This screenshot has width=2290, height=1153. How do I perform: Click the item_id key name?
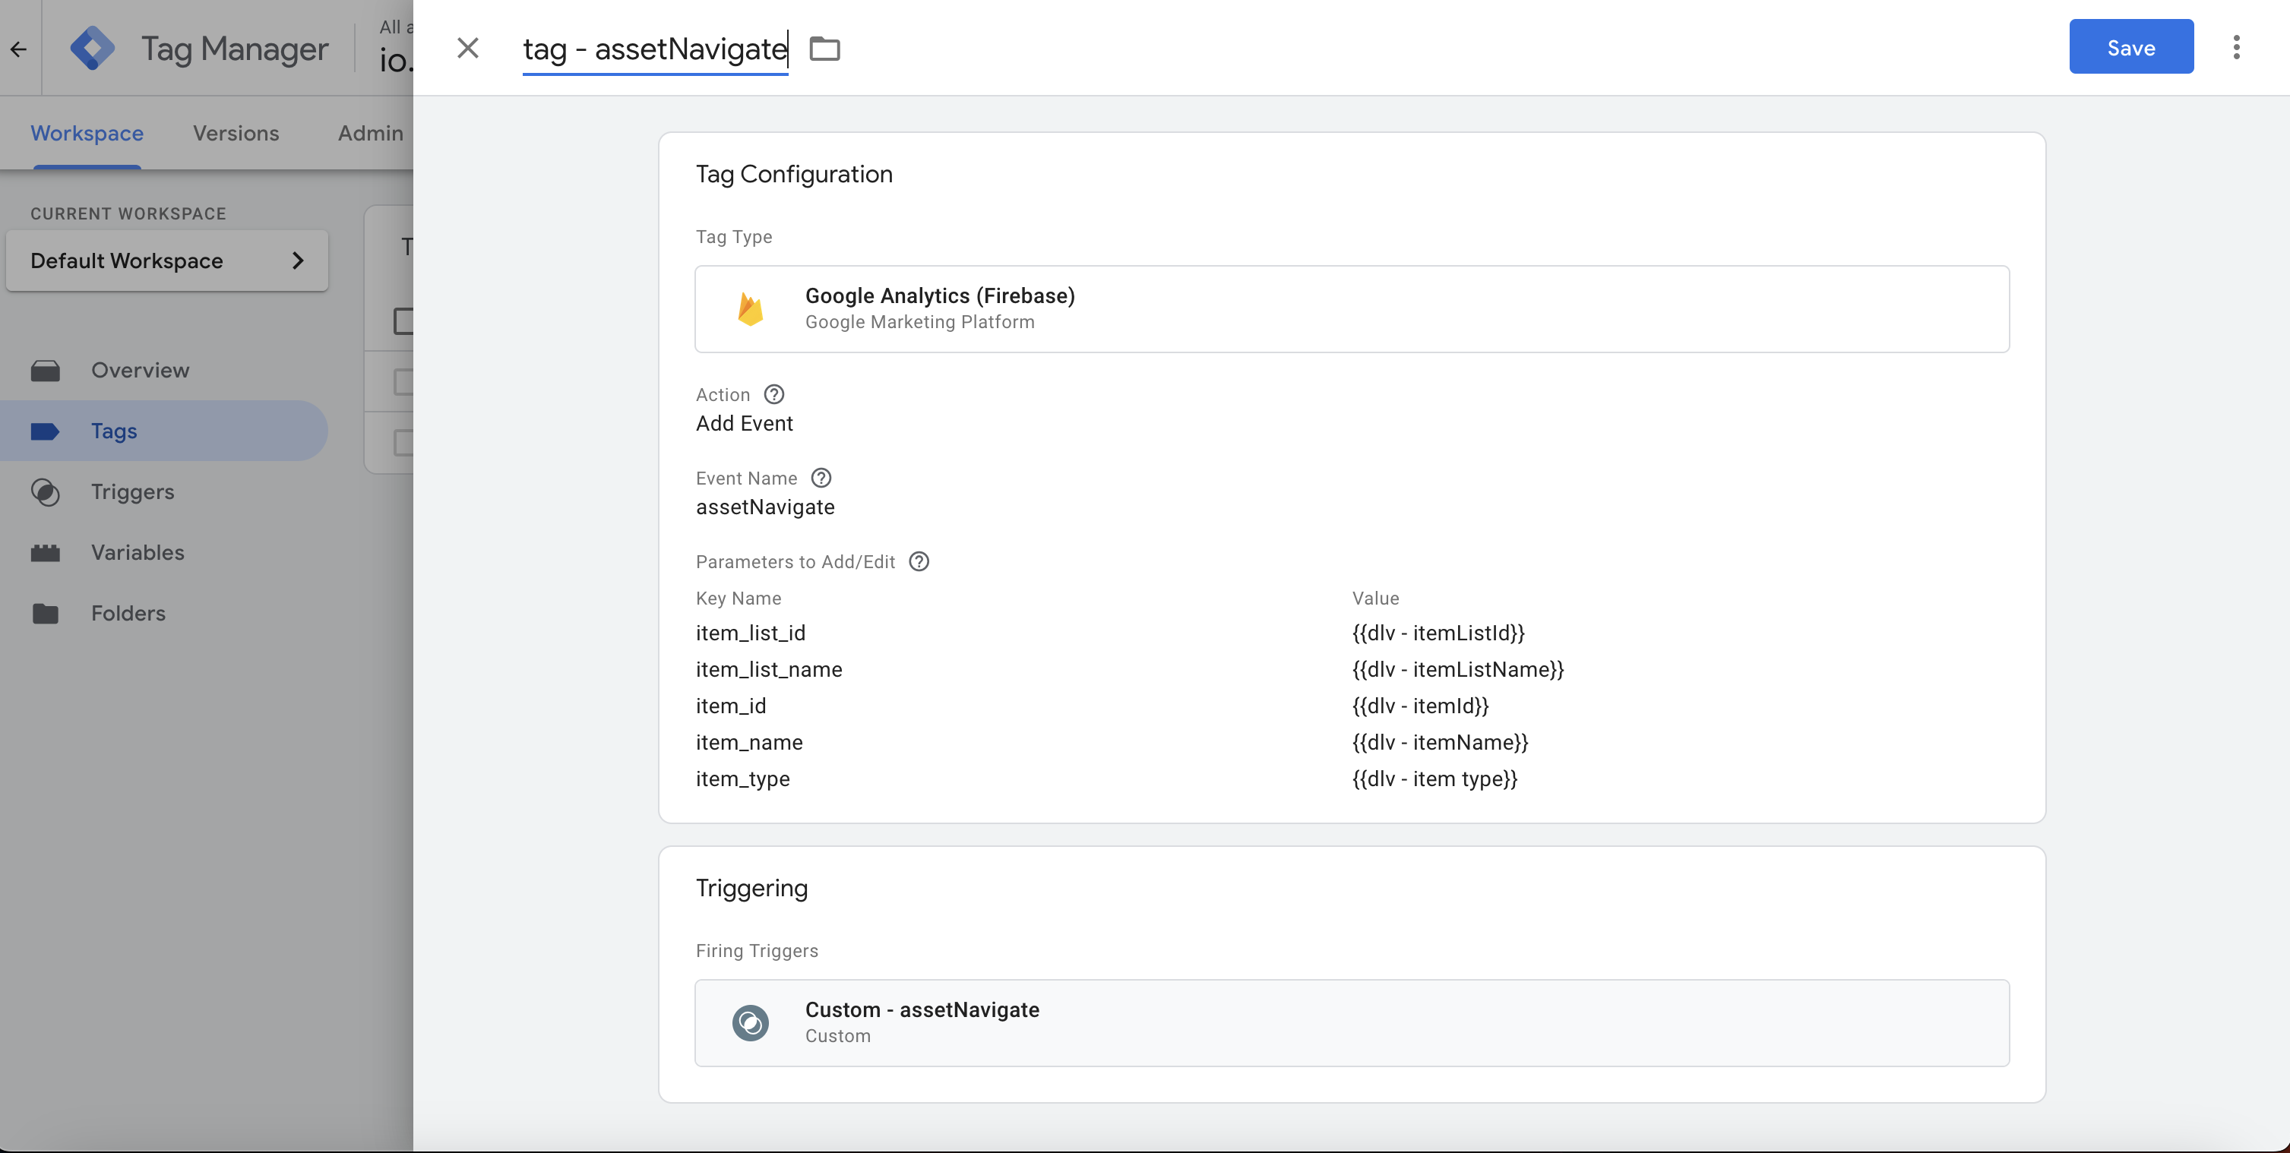pos(731,706)
